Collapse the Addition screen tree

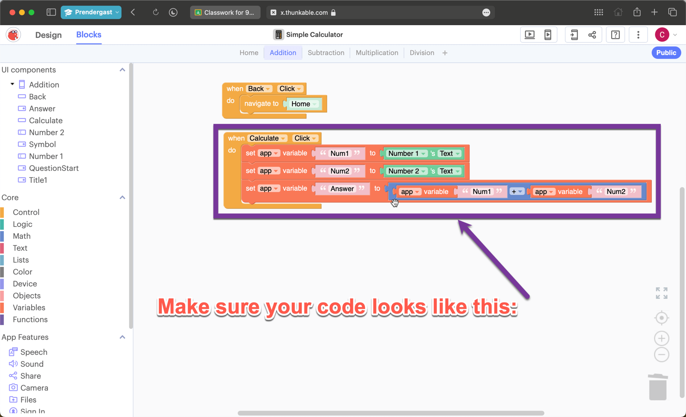click(x=12, y=84)
